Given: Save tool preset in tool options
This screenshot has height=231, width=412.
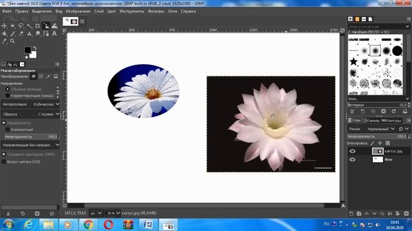Looking at the screenshot, I should pyautogui.click(x=8, y=214).
